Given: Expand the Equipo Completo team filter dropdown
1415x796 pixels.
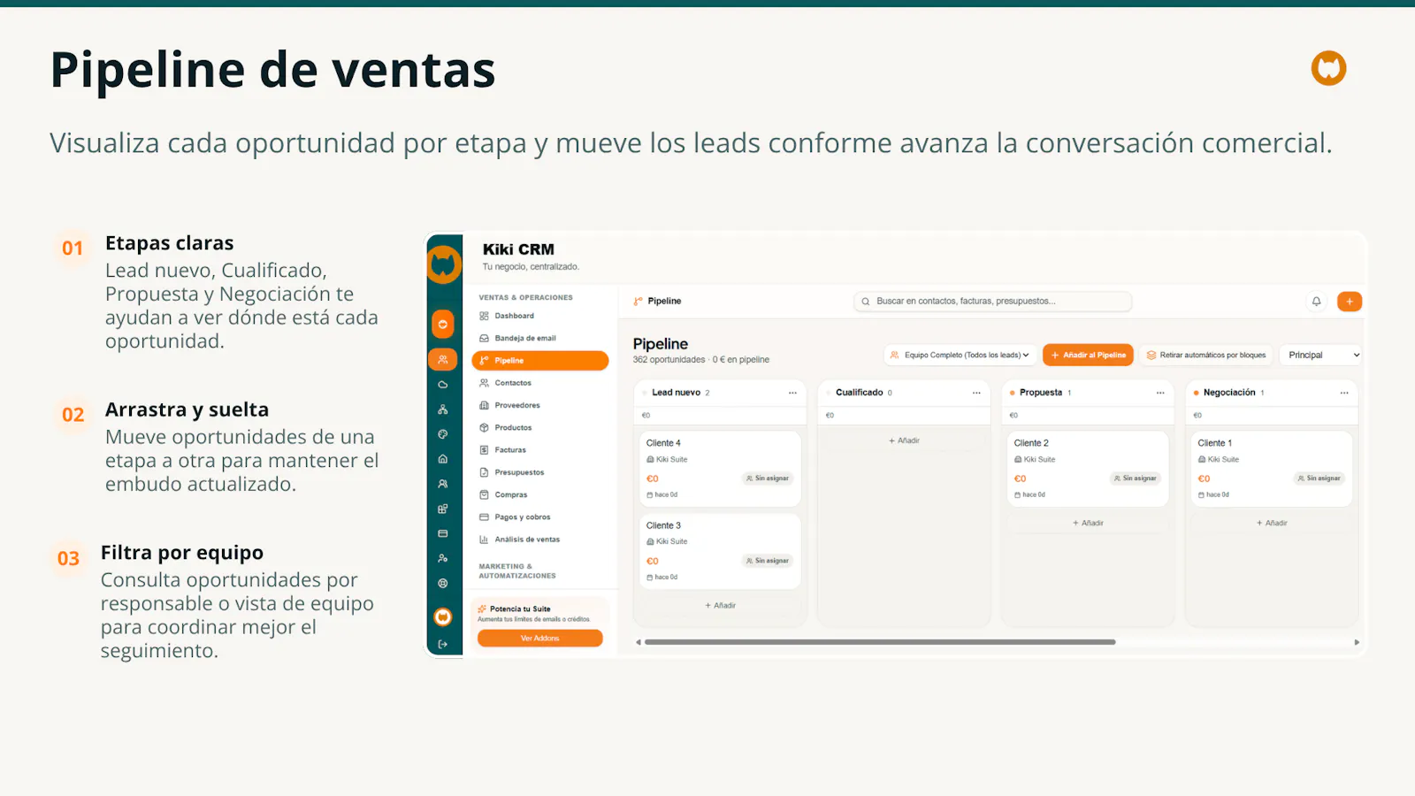Looking at the screenshot, I should [960, 355].
